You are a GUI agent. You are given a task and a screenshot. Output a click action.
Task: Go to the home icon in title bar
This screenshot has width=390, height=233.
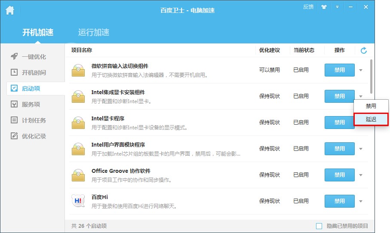(10, 10)
